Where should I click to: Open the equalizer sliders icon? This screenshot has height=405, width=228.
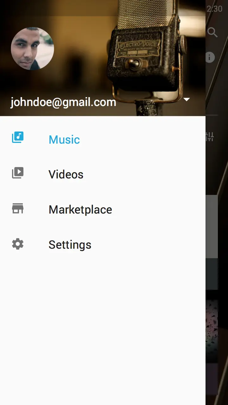(x=210, y=137)
